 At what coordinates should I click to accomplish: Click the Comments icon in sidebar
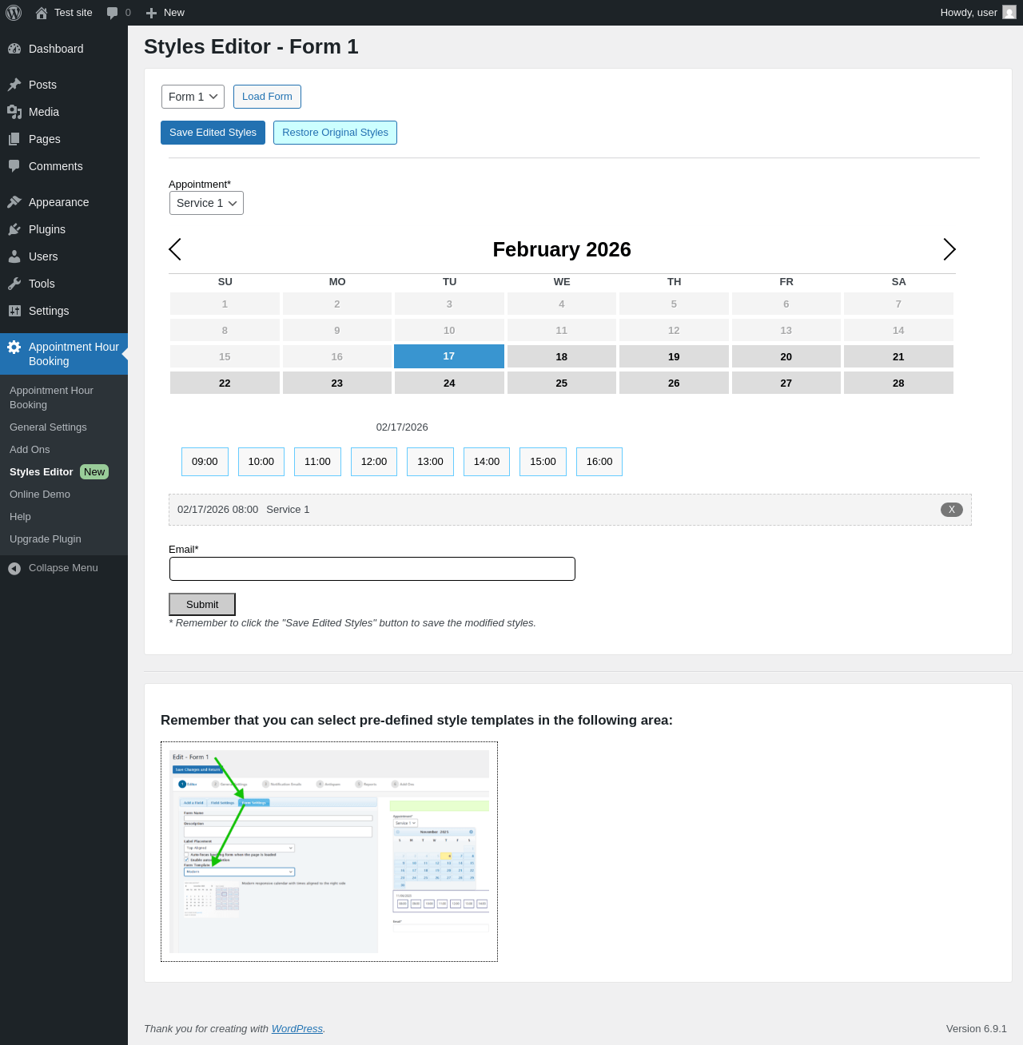[14, 166]
